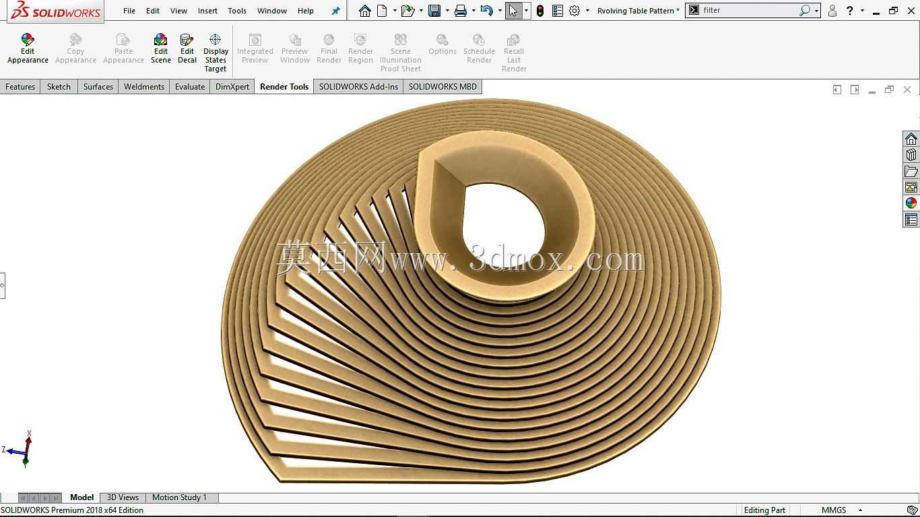Viewport: 920px width, 517px height.
Task: Open the Options gear in title bar
Action: tap(574, 11)
